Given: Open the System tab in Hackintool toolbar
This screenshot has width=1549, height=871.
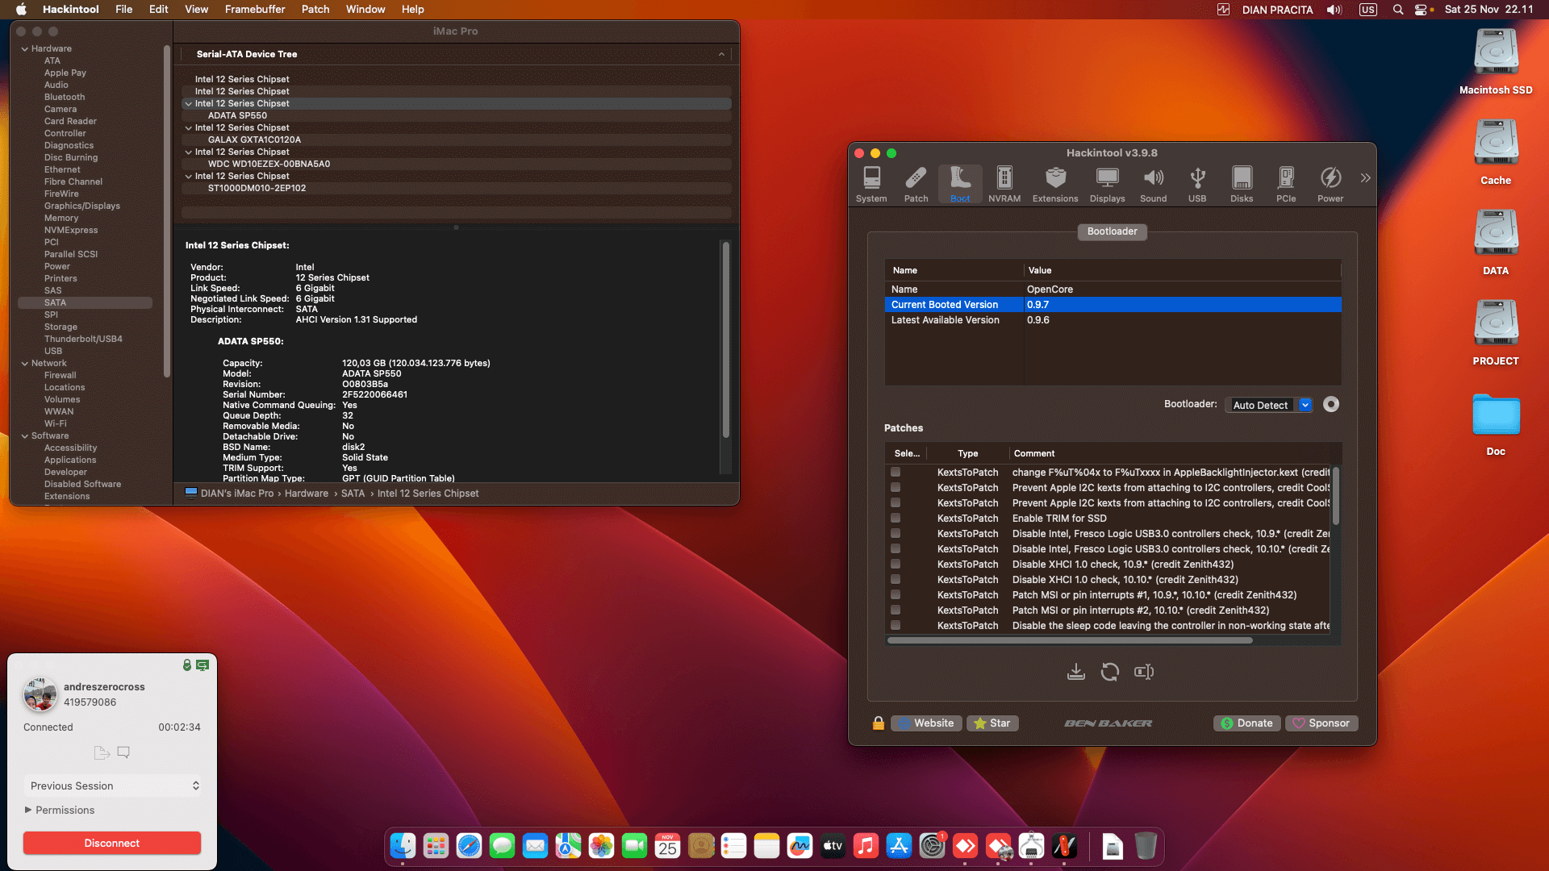Looking at the screenshot, I should 871,185.
